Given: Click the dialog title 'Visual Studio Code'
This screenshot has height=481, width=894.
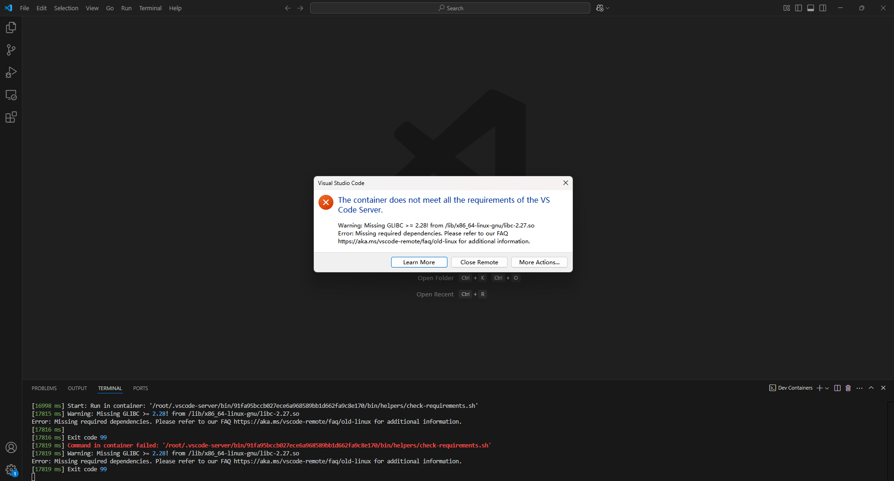Looking at the screenshot, I should click(x=341, y=183).
